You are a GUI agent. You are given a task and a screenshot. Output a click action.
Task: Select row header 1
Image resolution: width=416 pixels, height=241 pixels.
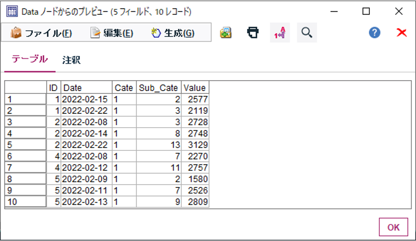tap(26, 99)
